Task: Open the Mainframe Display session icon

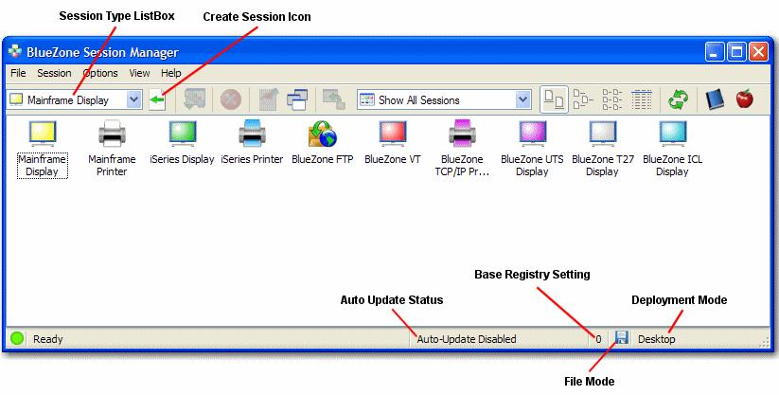Action: click(43, 134)
